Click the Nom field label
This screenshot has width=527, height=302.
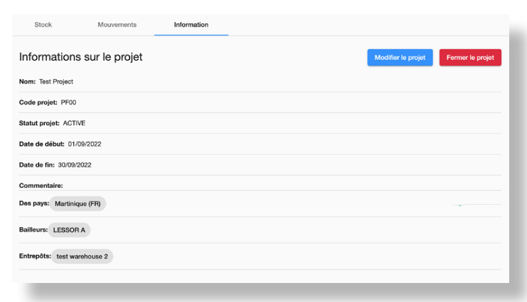coord(27,82)
